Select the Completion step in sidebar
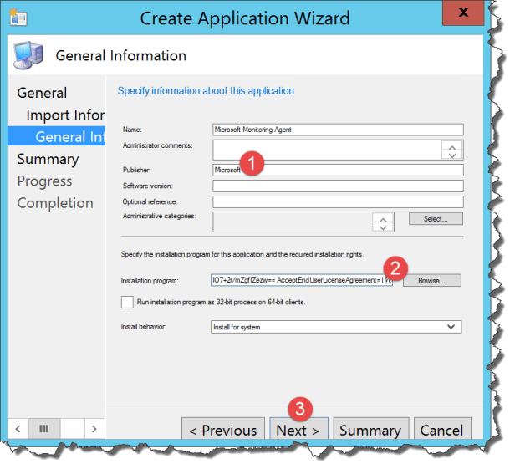The width and height of the screenshot is (515, 469). pos(55,203)
